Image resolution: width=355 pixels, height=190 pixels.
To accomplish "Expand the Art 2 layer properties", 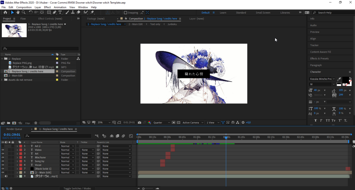I will [17, 146].
